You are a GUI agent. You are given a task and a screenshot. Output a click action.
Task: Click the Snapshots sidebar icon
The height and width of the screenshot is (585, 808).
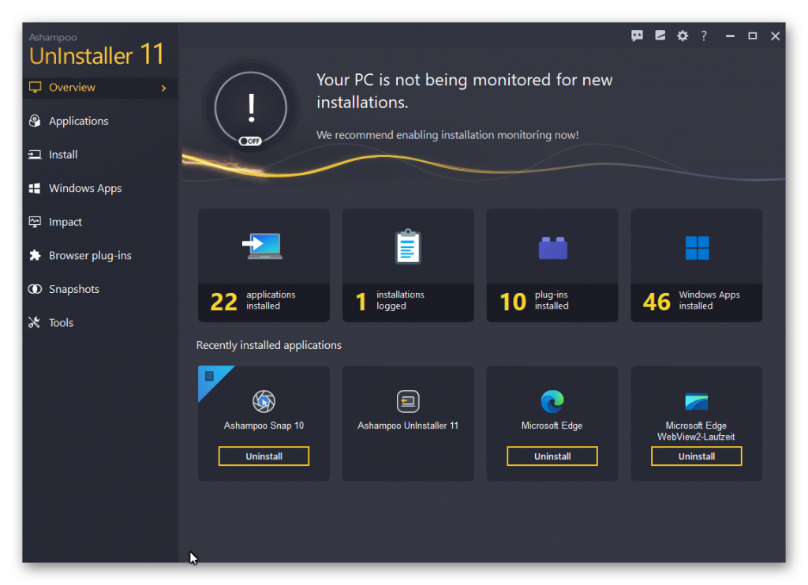(x=35, y=289)
